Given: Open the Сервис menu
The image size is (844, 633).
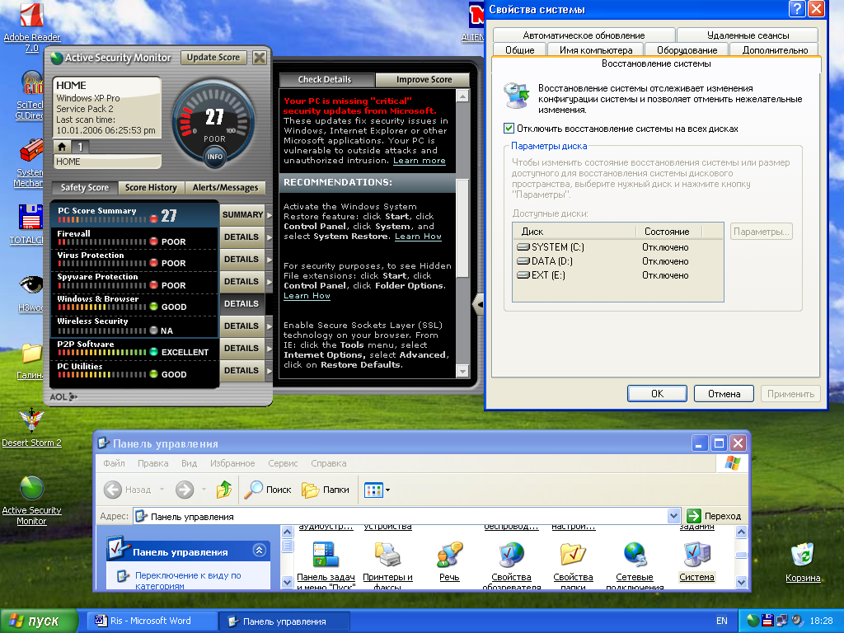Looking at the screenshot, I should point(283,463).
